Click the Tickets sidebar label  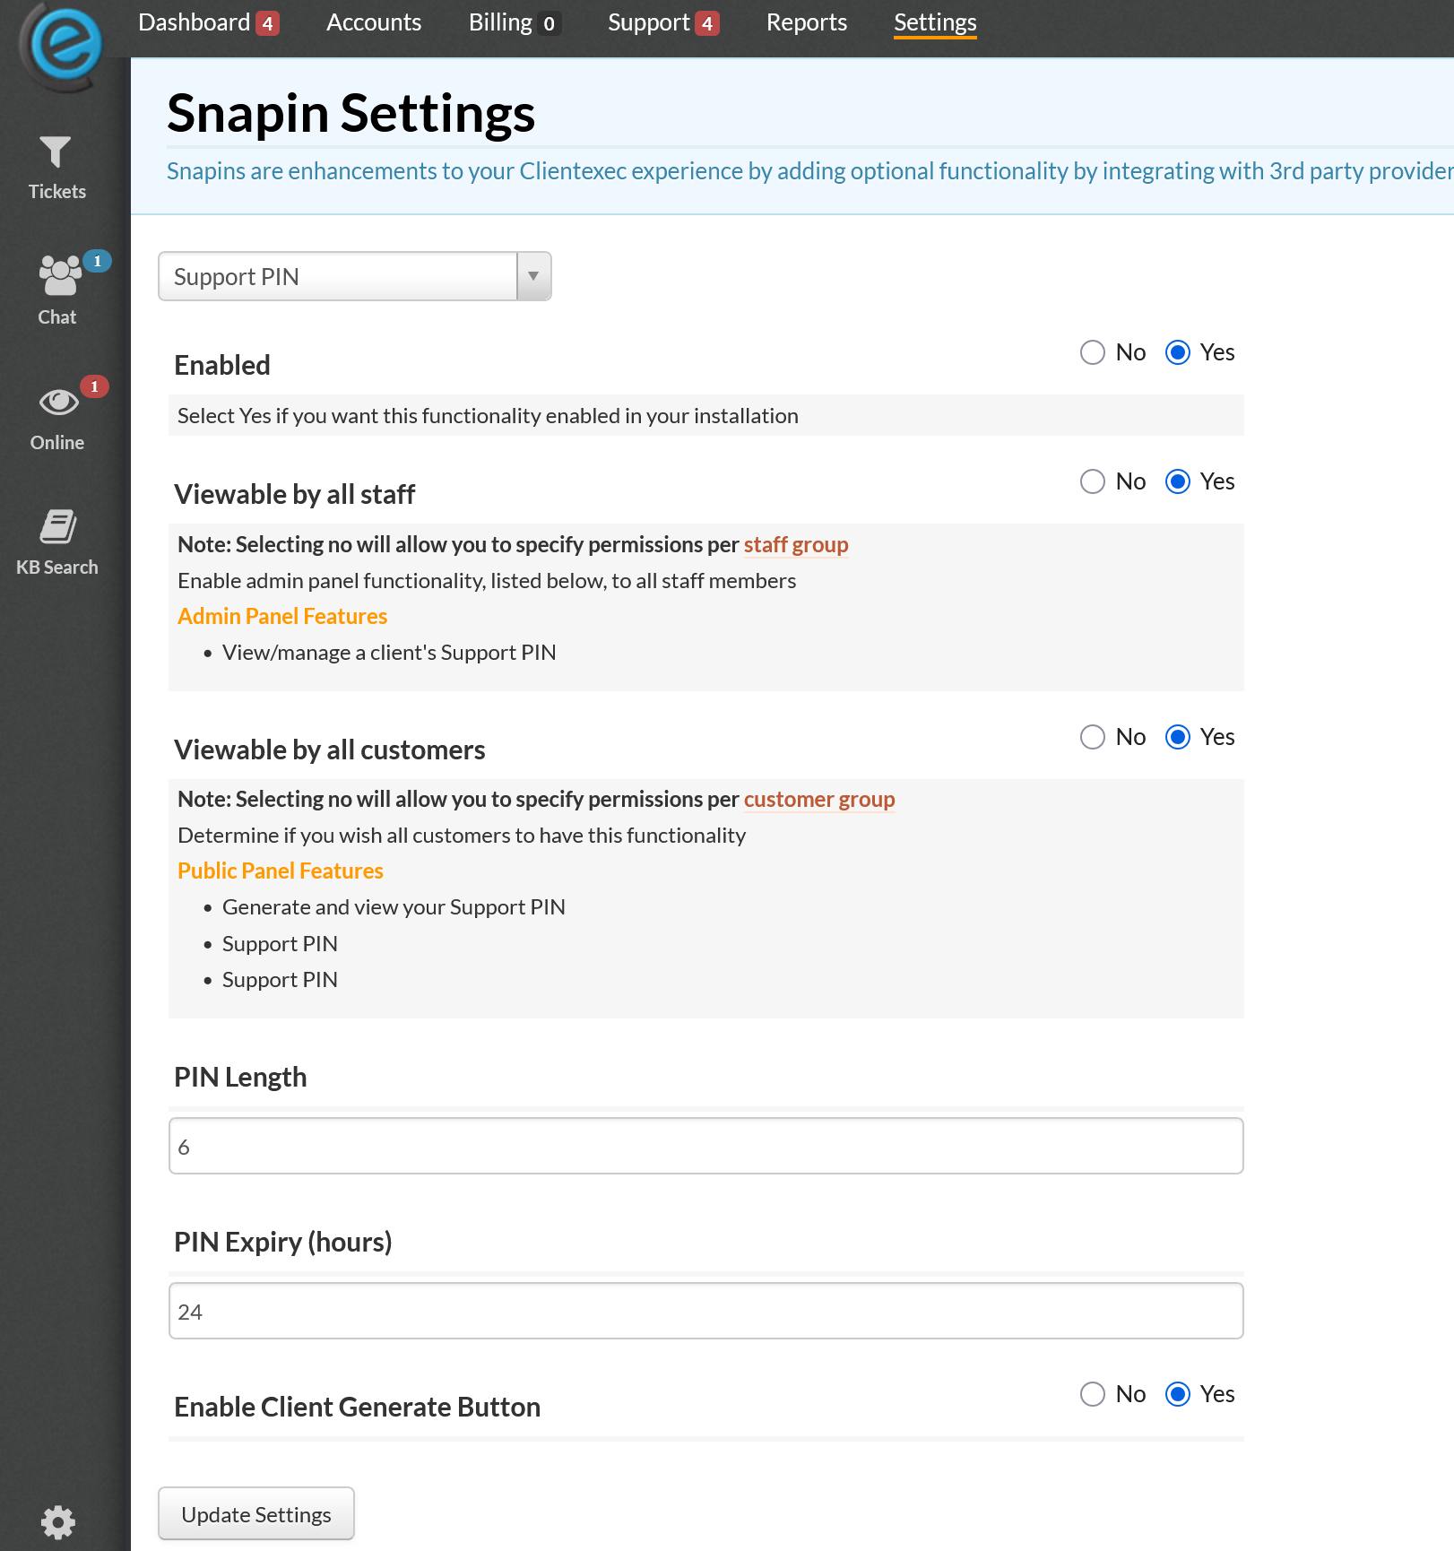[x=57, y=192]
